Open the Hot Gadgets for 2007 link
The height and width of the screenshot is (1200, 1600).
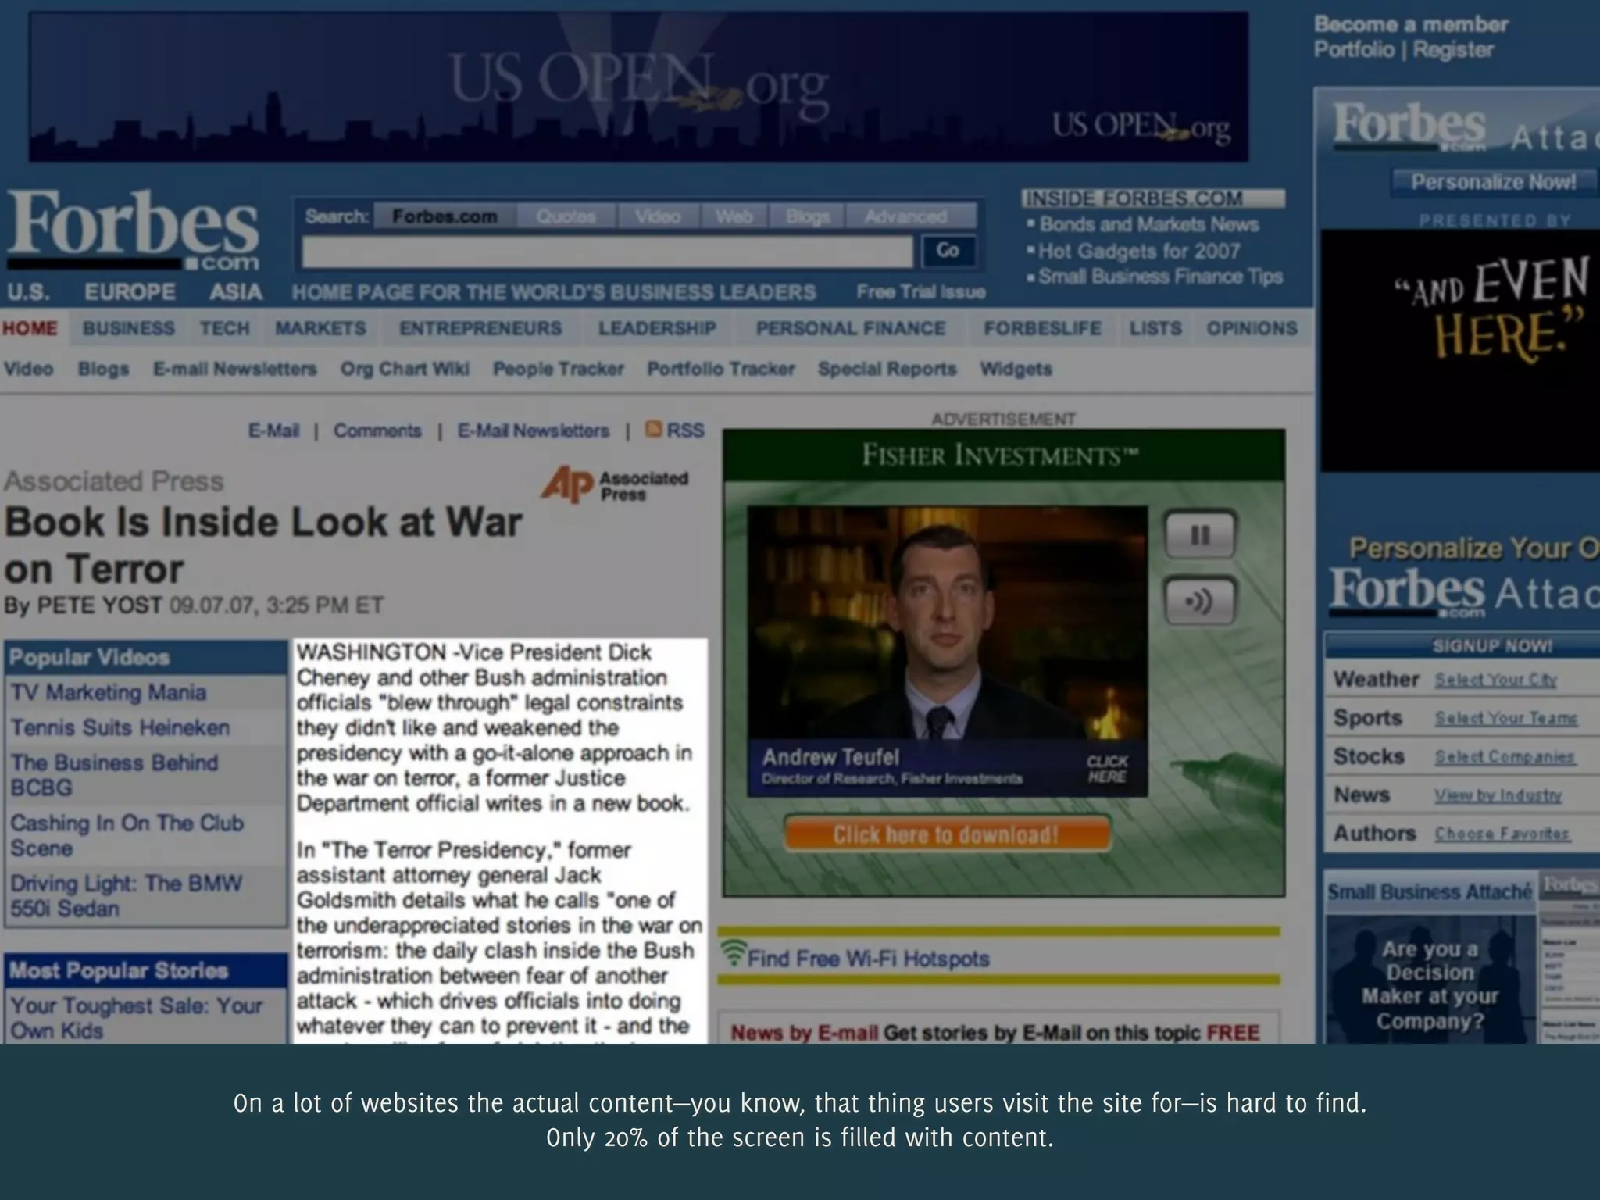point(1139,252)
